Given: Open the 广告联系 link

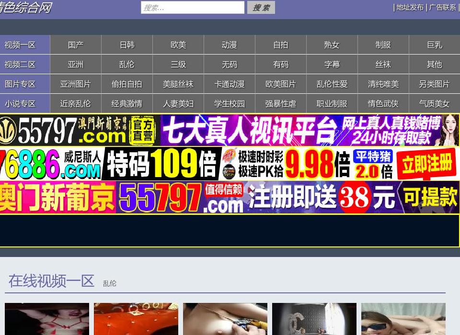Looking at the screenshot, I should [x=443, y=7].
